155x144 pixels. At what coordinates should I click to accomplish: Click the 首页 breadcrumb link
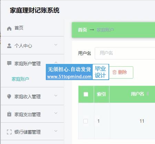82,30
